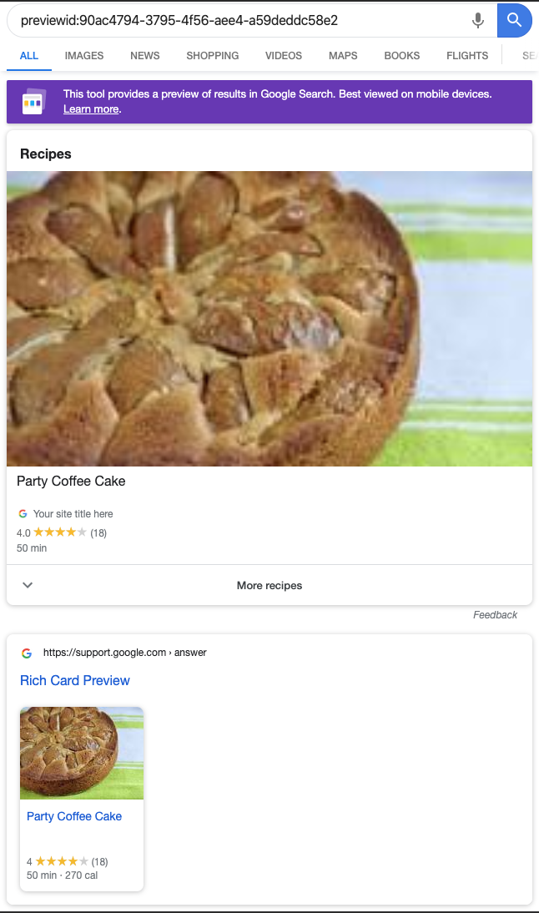Viewport: 539px width, 913px height.
Task: Click the blue search magnifier button
Action: coord(514,21)
